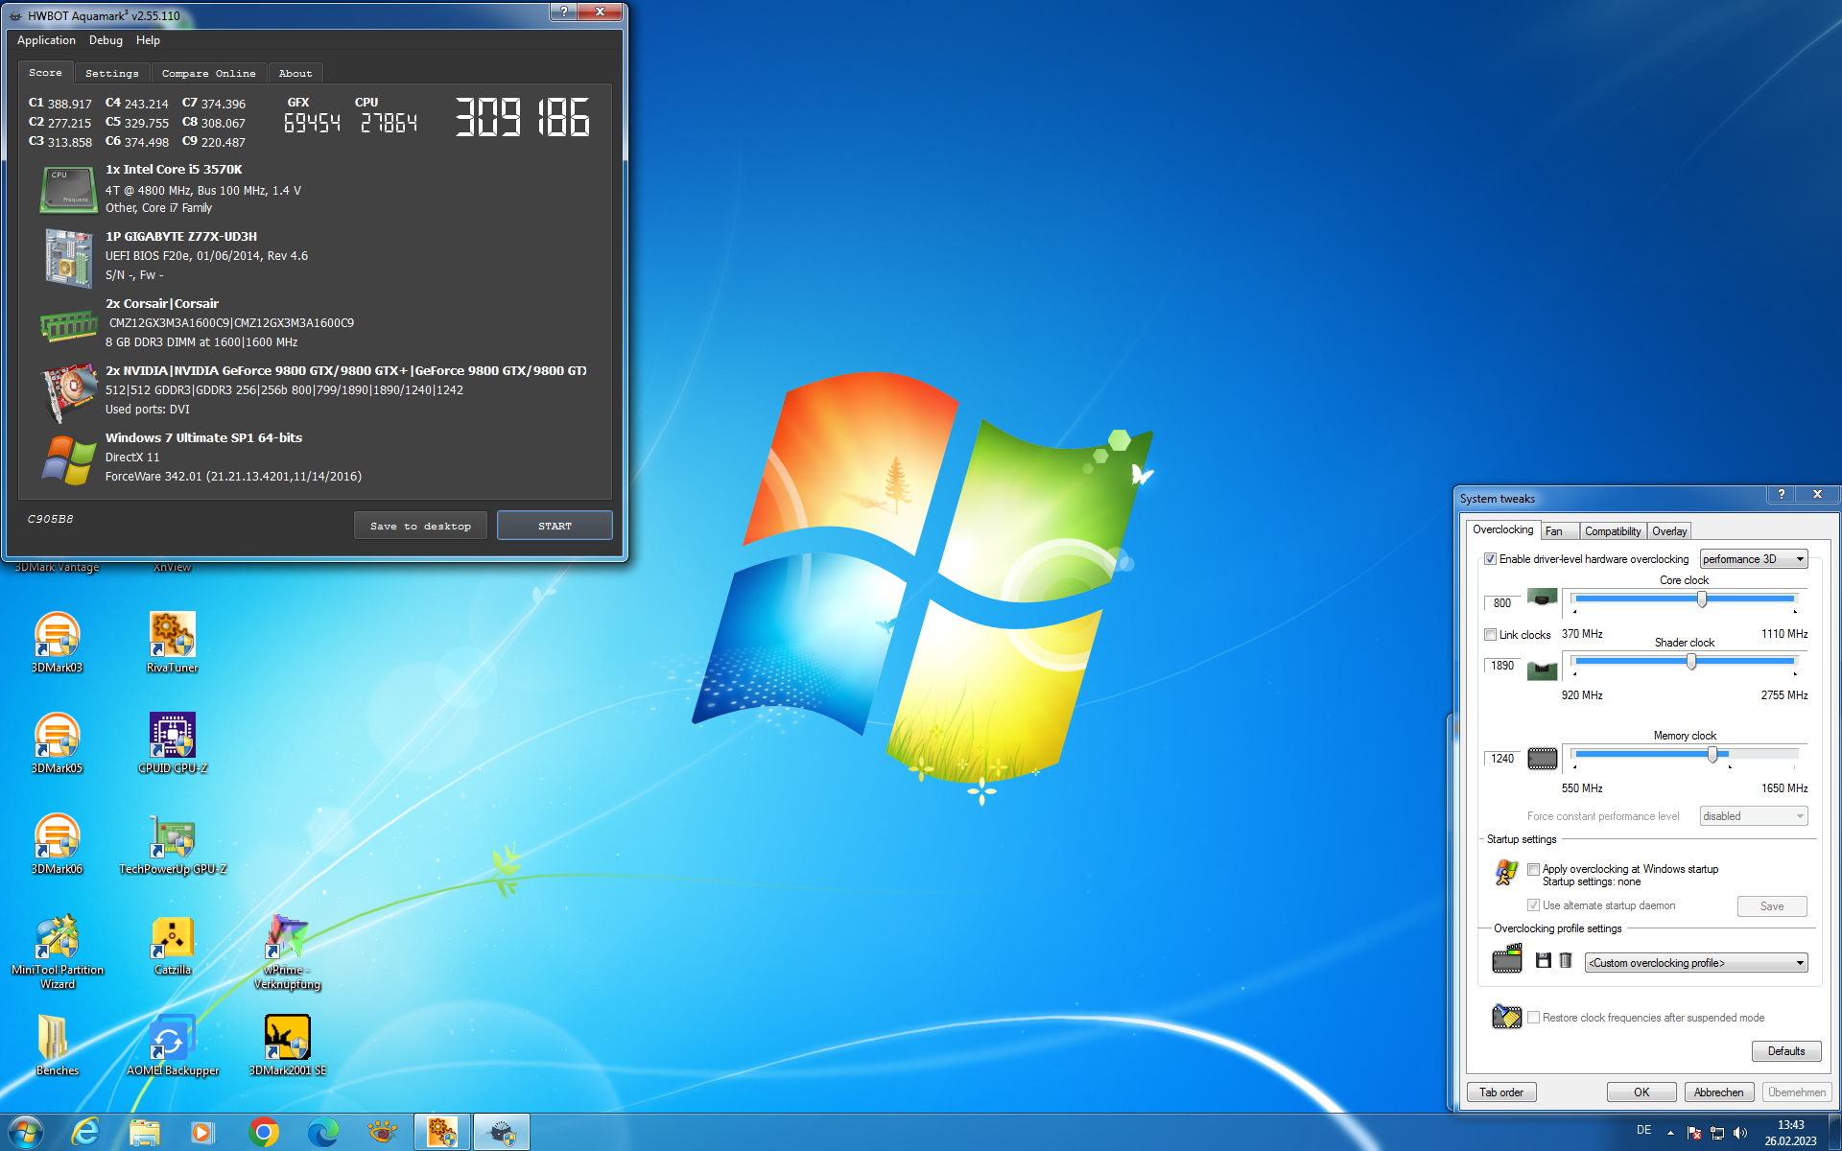Click the memory clock chip icon
This screenshot has height=1151, width=1842.
[1542, 759]
